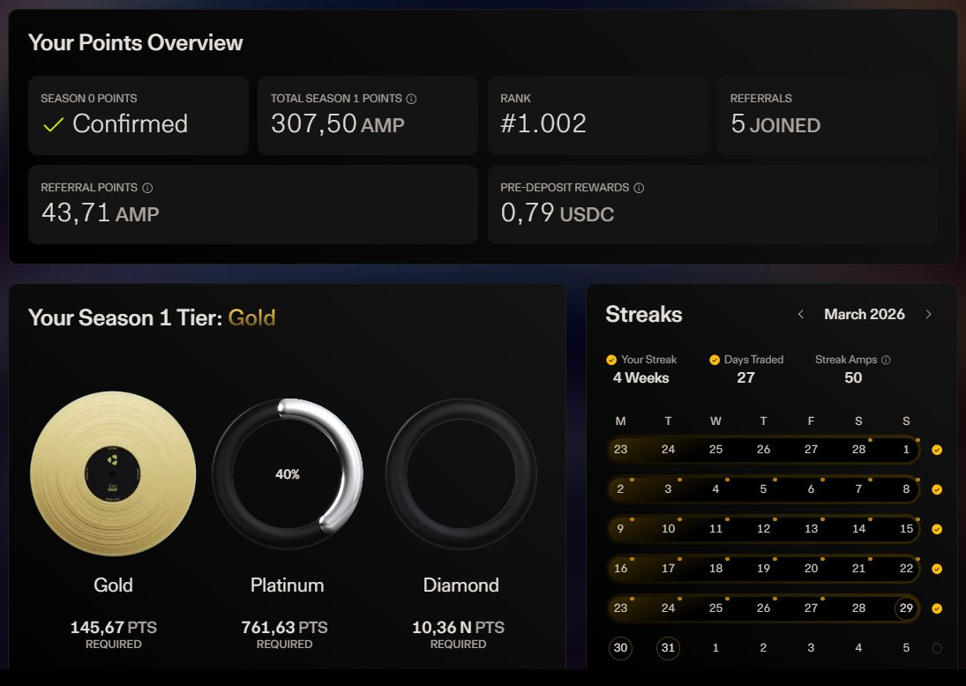
Task: Select day 20 in the Streaks calendar
Action: [811, 568]
